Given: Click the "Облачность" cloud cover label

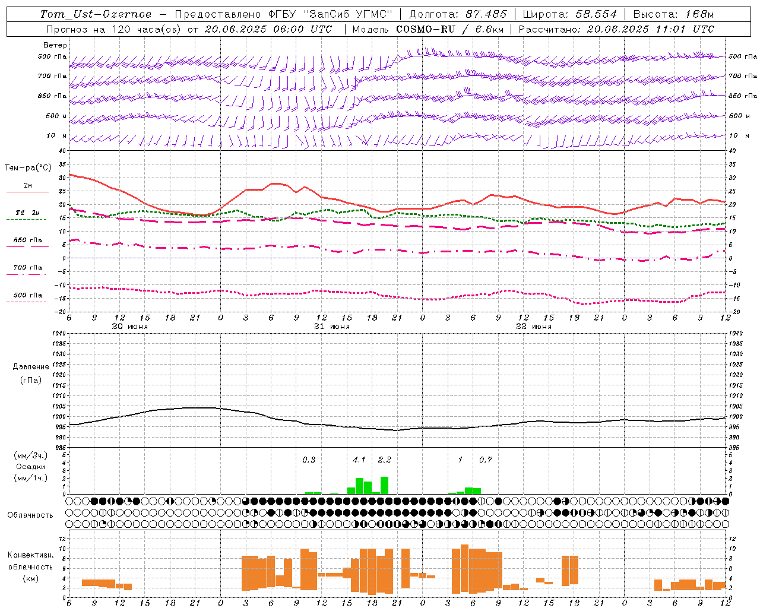Looking at the screenshot, I should (x=30, y=515).
